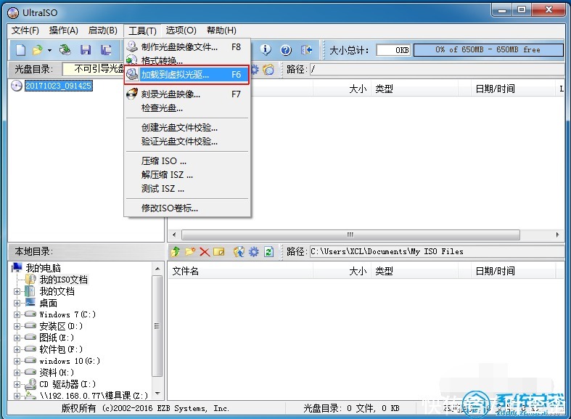Click the blue info toolbar icon
Image resolution: width=571 pixels, height=419 pixels.
point(266,50)
